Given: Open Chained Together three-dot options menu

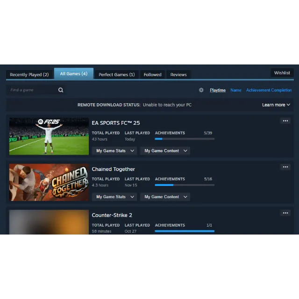Looking at the screenshot, I should coord(285,167).
